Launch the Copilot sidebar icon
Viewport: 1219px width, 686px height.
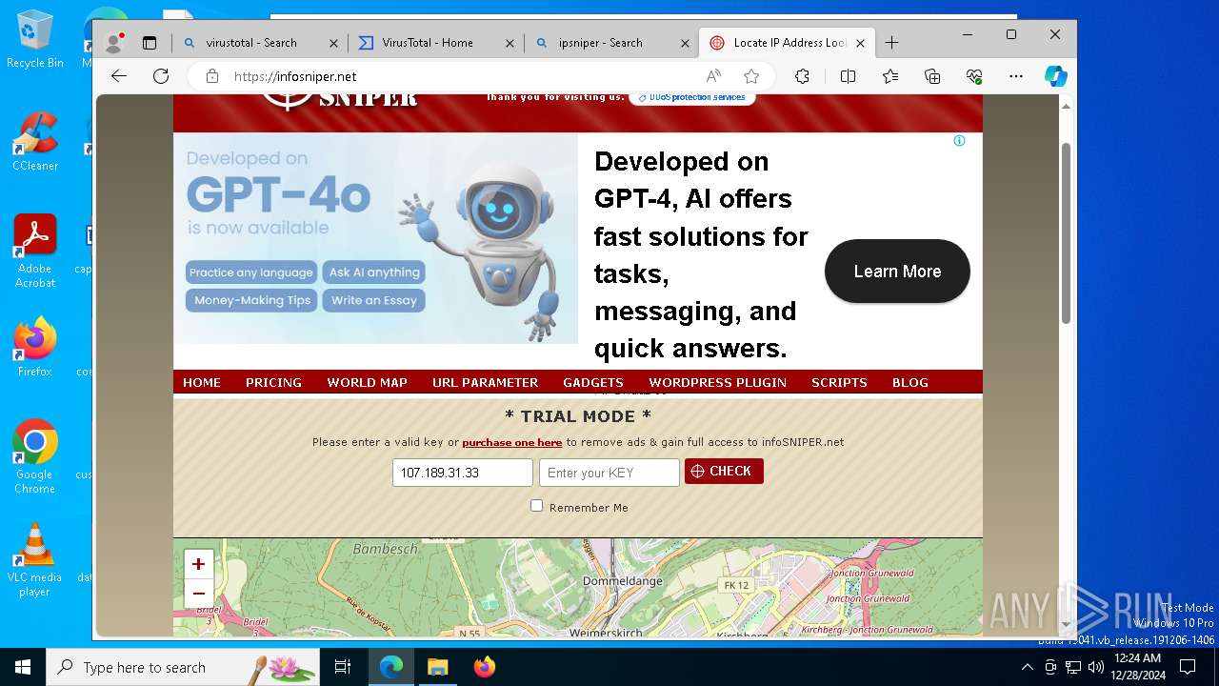(1055, 76)
